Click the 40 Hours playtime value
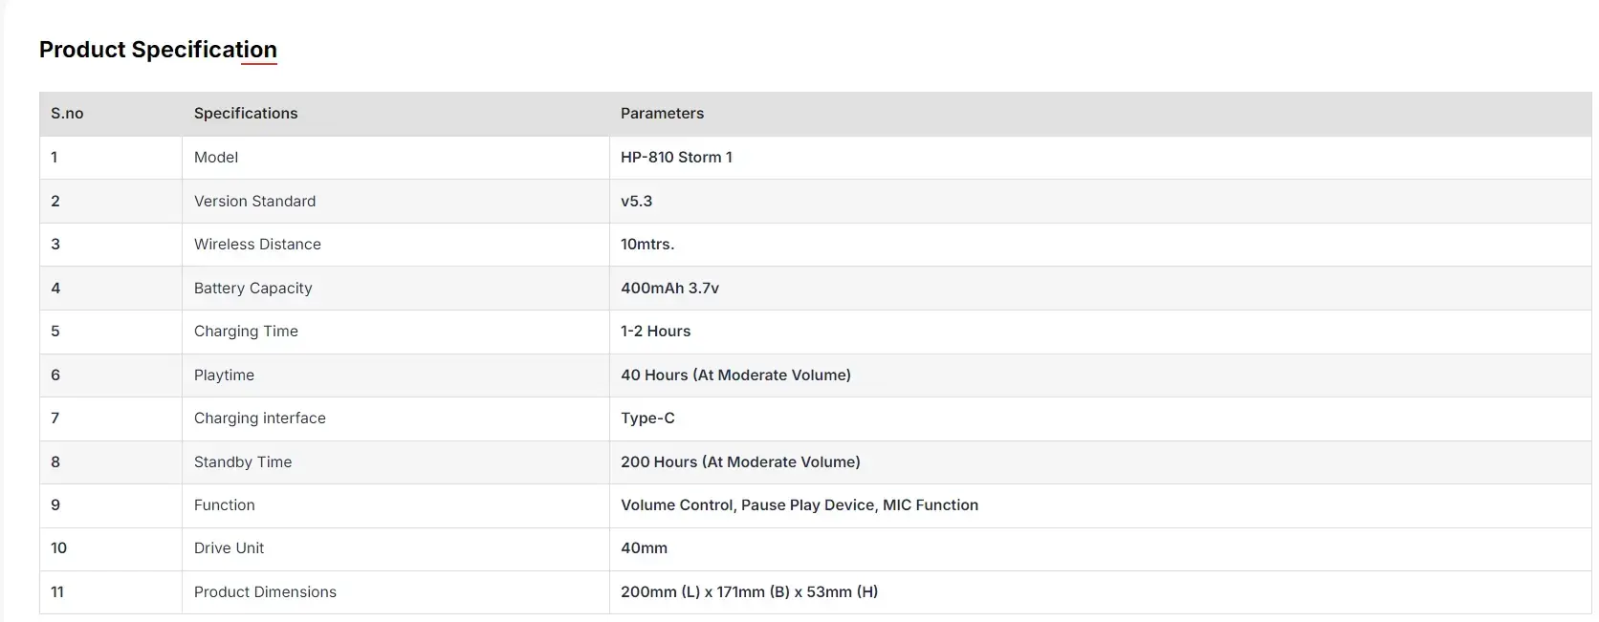This screenshot has width=1599, height=622. coord(735,375)
